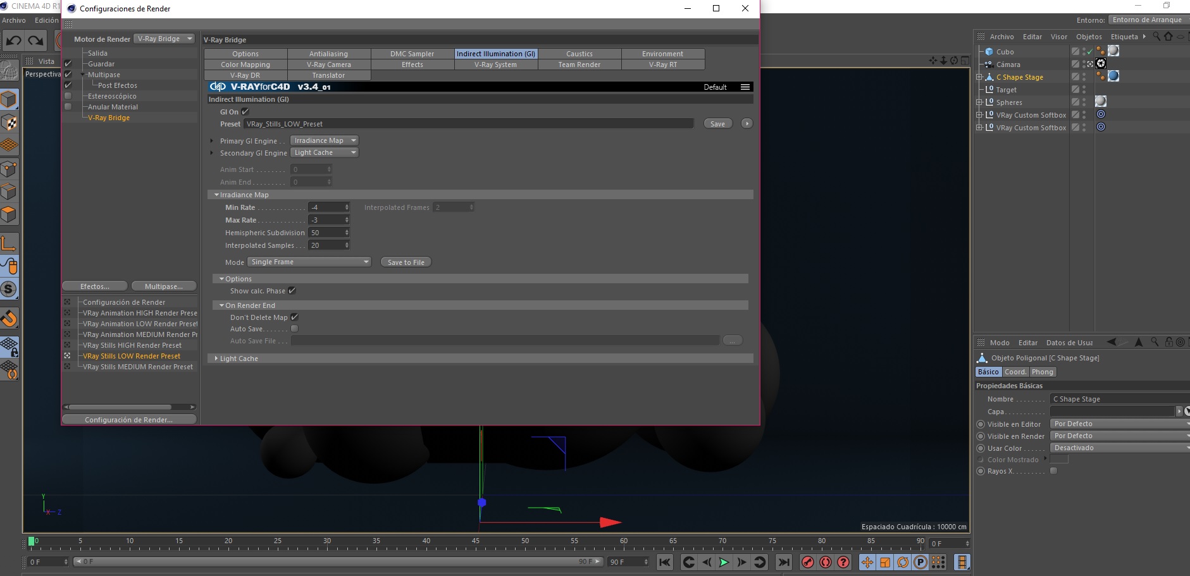
Task: Switch to Points mode tool
Action: tap(9, 169)
